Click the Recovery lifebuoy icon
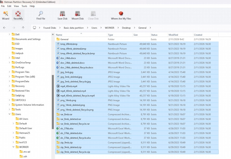This screenshot has height=159, width=231. pyautogui.click(x=18, y=14)
